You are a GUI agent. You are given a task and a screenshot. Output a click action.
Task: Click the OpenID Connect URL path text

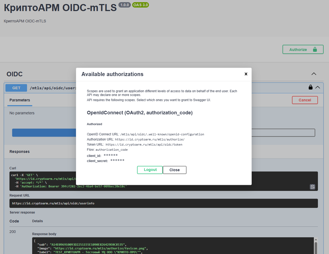162,134
